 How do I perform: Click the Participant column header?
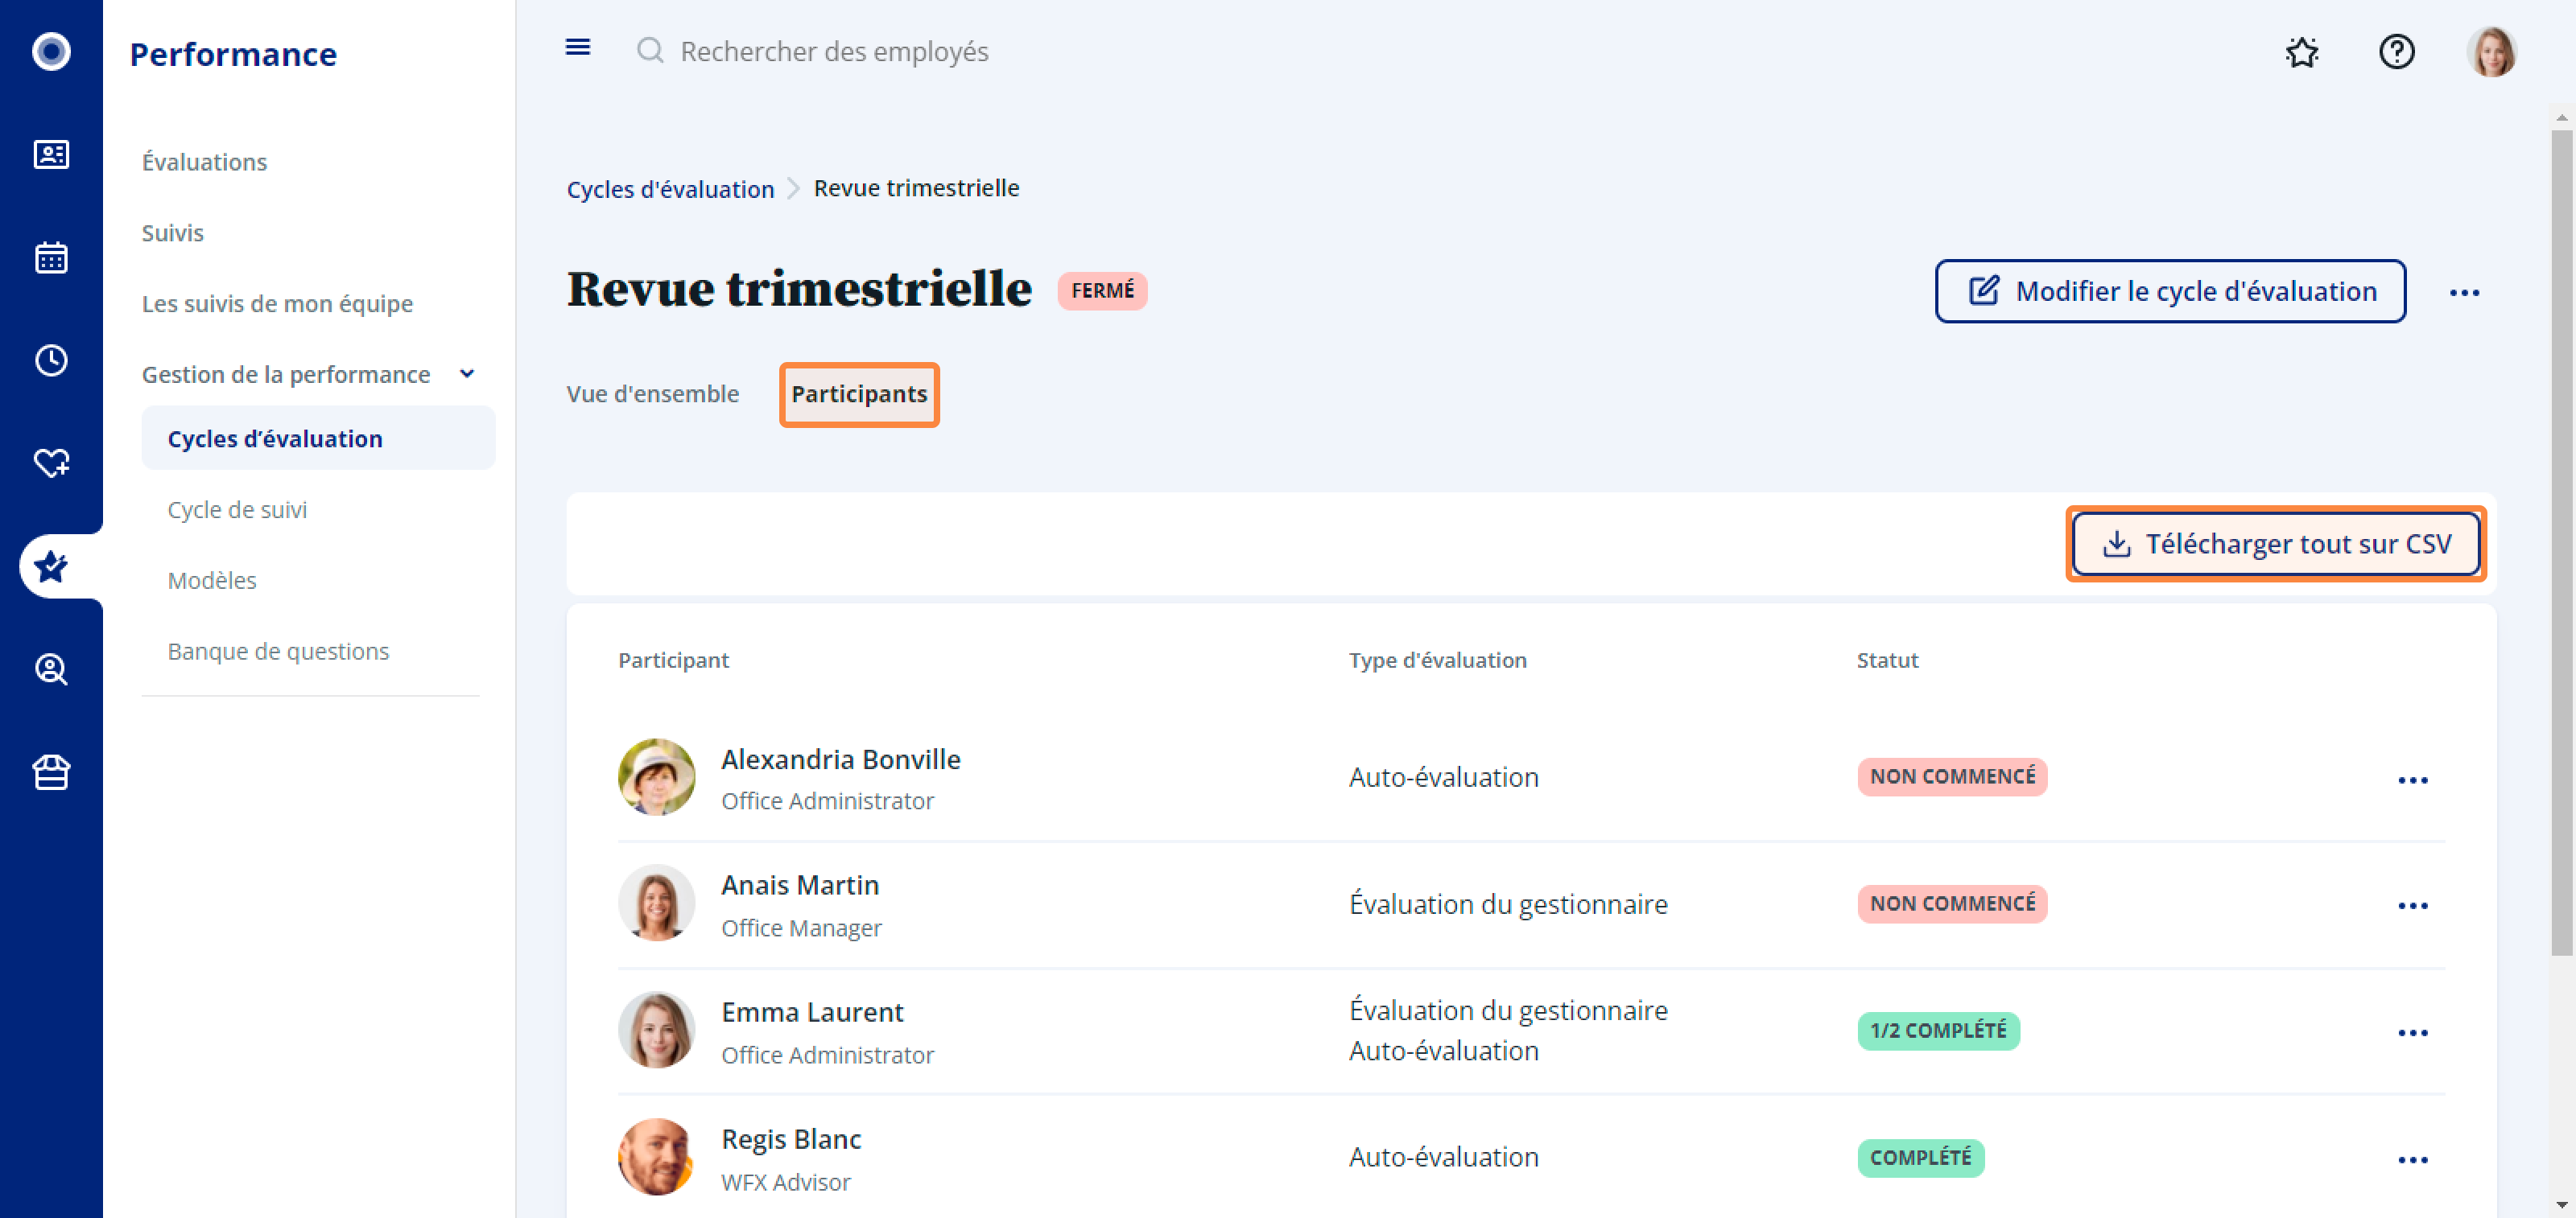(x=673, y=660)
